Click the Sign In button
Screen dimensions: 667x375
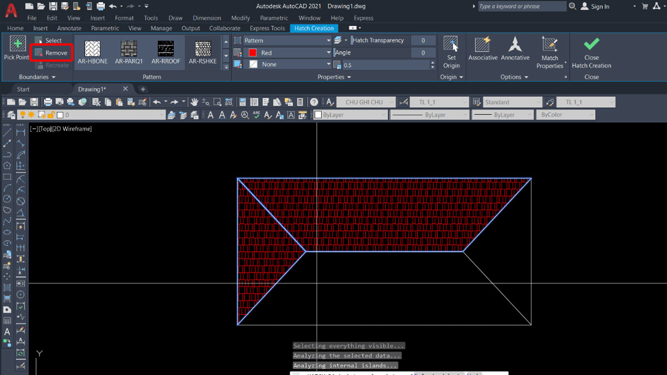point(595,7)
